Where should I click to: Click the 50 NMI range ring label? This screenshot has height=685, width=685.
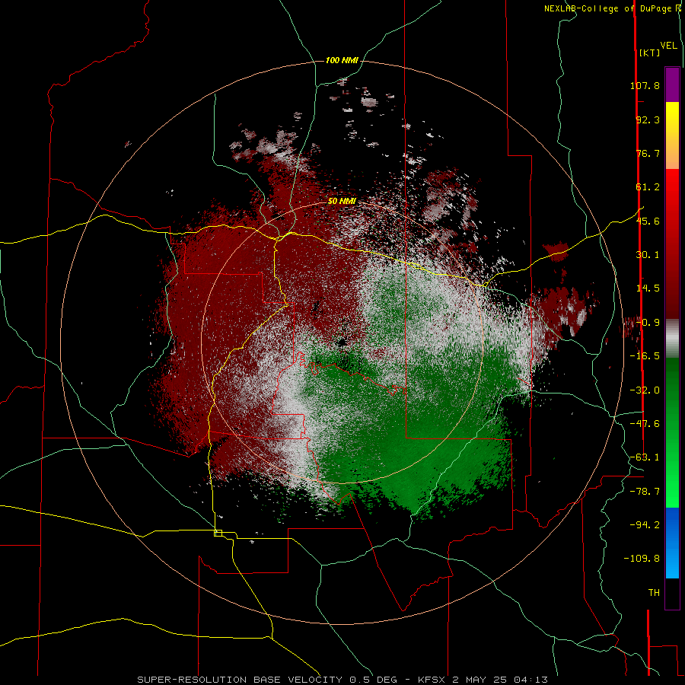[342, 201]
